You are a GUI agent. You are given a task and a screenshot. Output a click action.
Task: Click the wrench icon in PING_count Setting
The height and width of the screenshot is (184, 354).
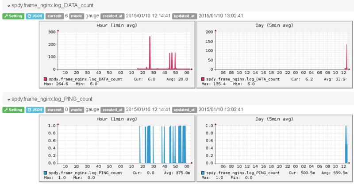pos(6,110)
